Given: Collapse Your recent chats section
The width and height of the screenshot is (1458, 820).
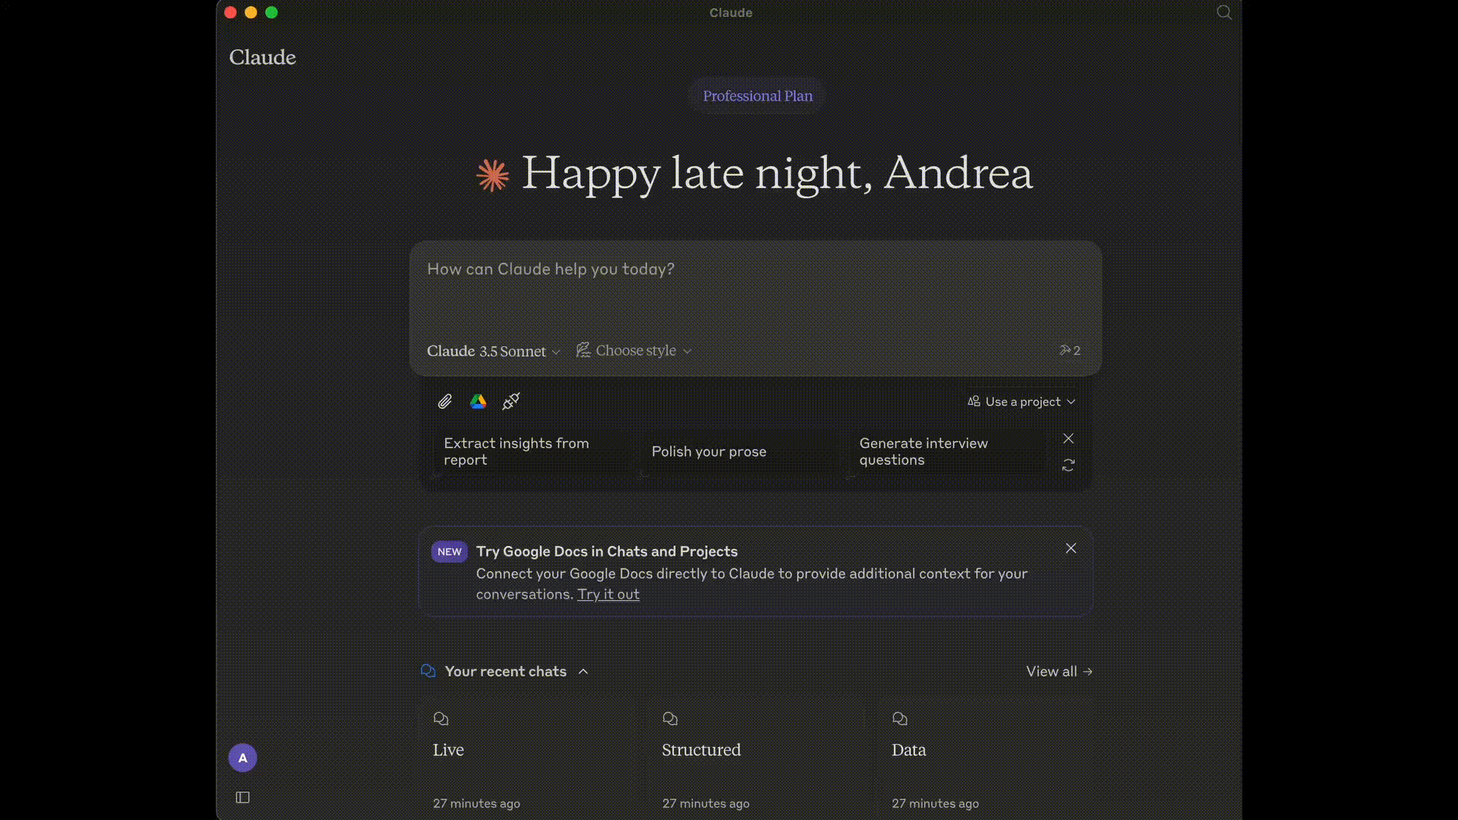Looking at the screenshot, I should tap(583, 671).
